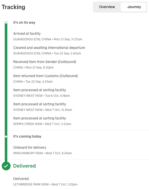Click the Tracking heading
This screenshot has width=149, height=189.
point(13,7)
